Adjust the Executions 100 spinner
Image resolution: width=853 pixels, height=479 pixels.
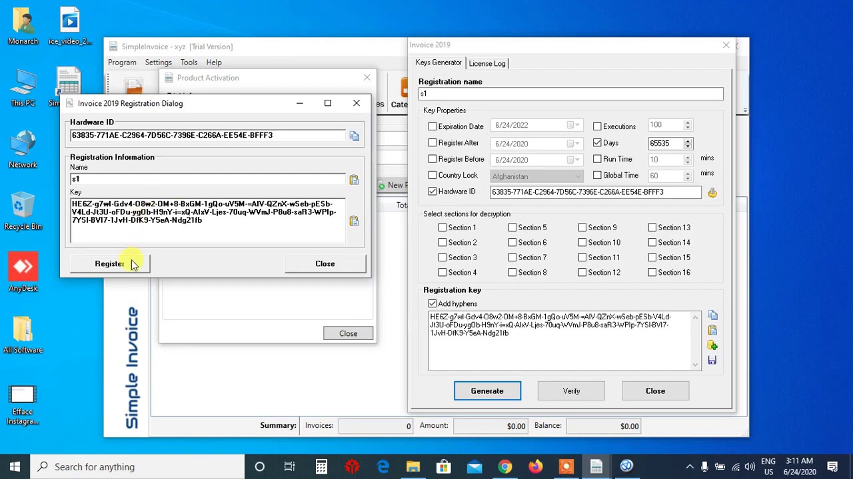point(688,125)
